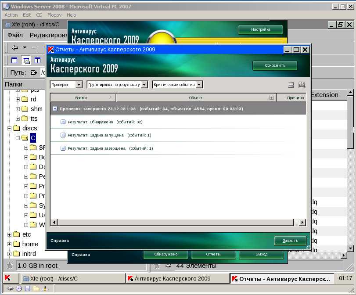Click Reports horizontal scrollbar right arrow
This screenshot has width=356, height=295.
[302, 222]
